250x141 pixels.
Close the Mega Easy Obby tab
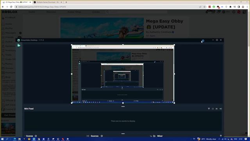[30, 2]
